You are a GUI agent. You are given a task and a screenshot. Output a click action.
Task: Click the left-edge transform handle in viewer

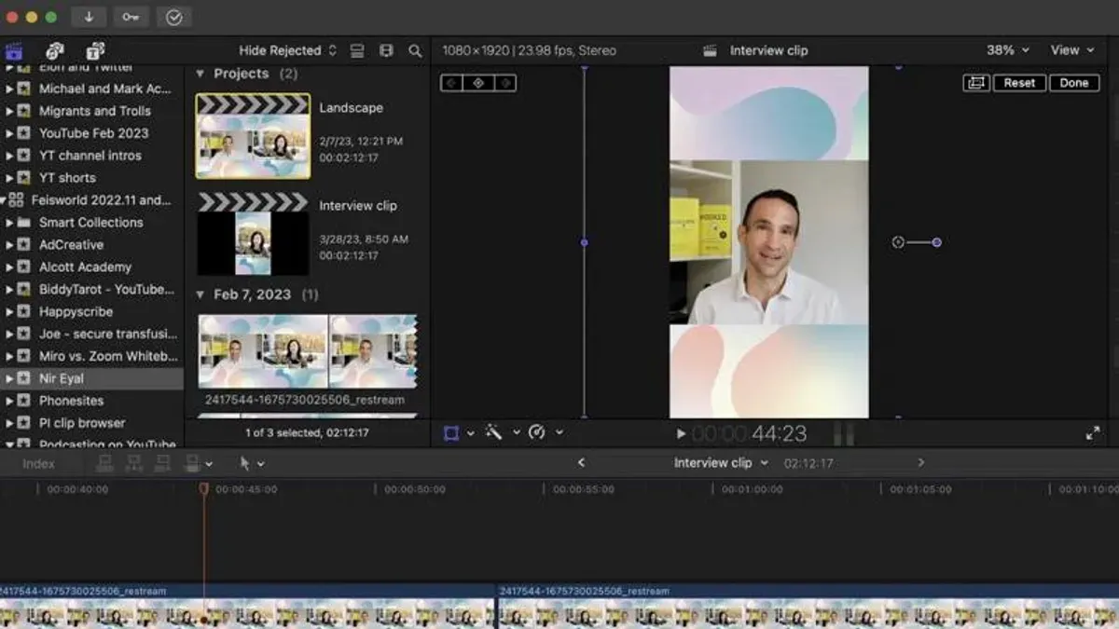point(584,242)
